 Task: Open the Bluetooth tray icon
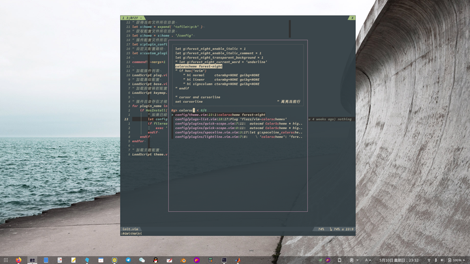point(436,260)
